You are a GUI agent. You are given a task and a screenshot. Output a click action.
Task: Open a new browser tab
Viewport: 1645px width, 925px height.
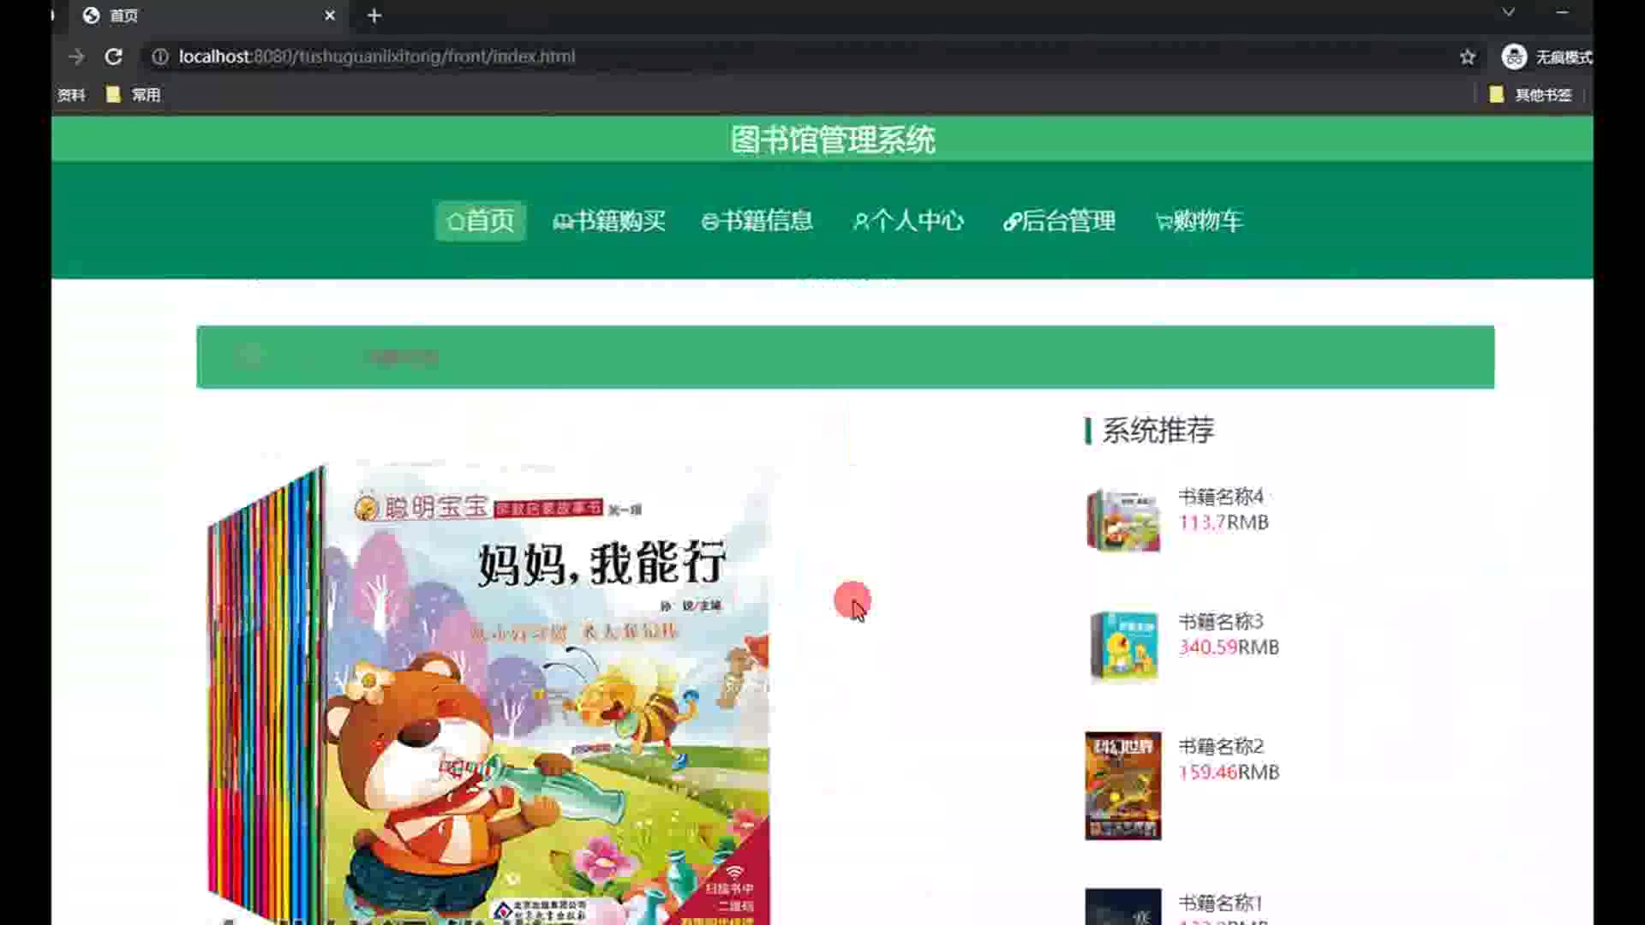pyautogui.click(x=374, y=15)
